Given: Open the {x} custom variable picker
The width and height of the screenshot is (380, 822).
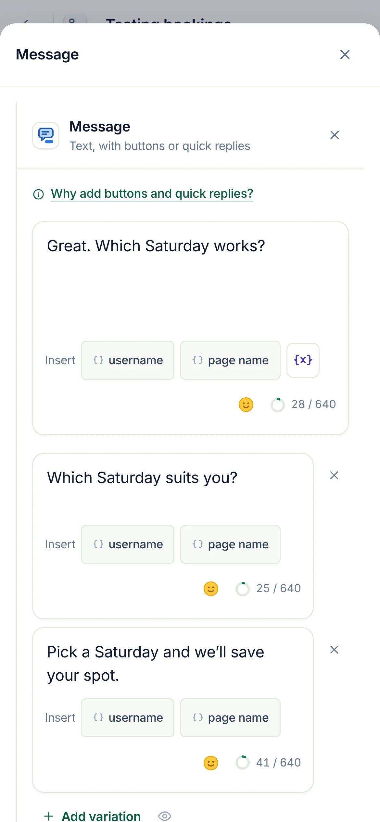Looking at the screenshot, I should [x=303, y=360].
